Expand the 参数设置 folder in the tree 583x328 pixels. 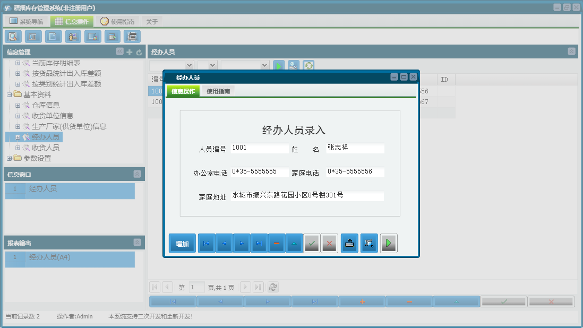click(10, 158)
